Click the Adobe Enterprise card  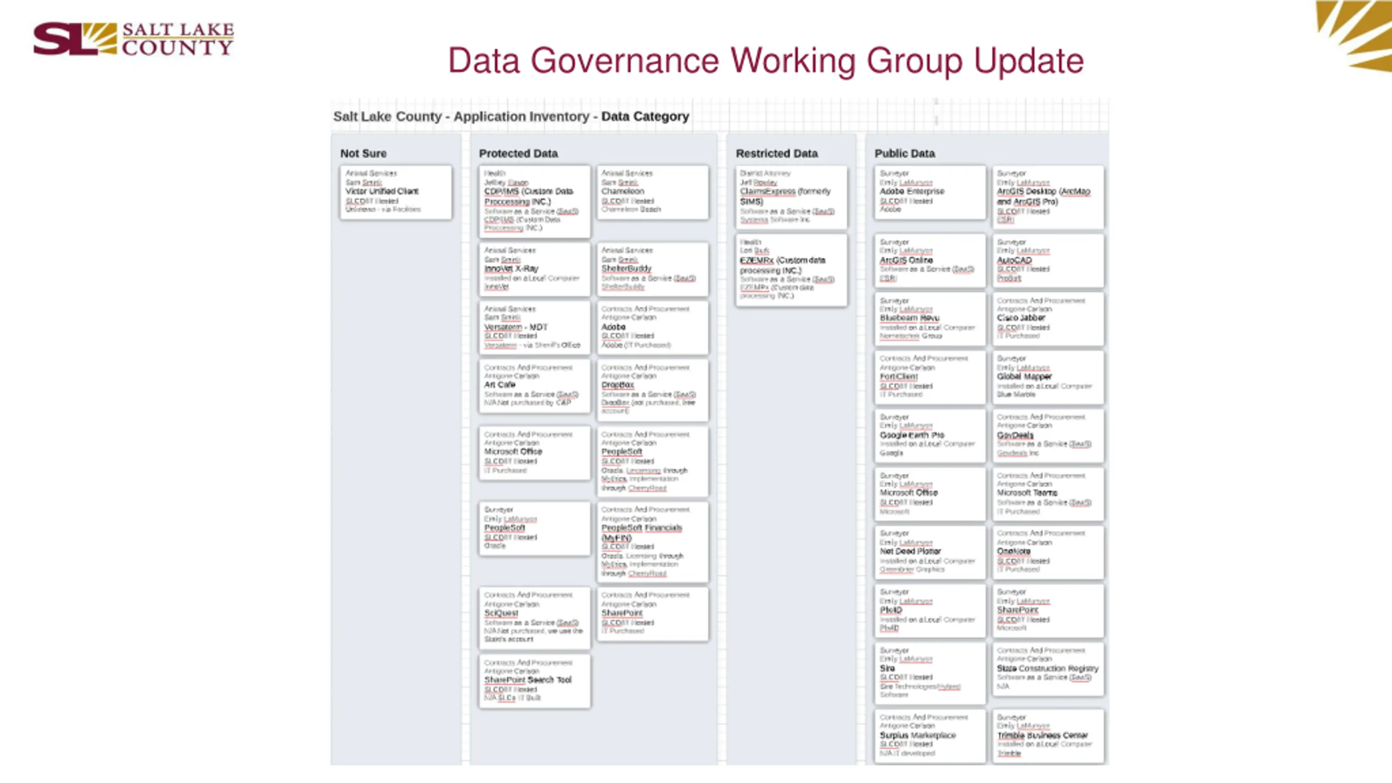tap(930, 192)
